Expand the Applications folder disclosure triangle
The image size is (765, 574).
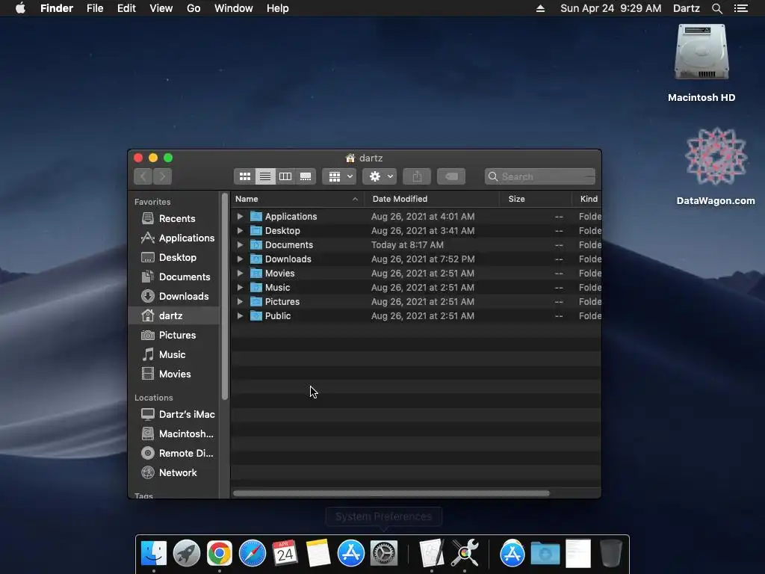240,216
